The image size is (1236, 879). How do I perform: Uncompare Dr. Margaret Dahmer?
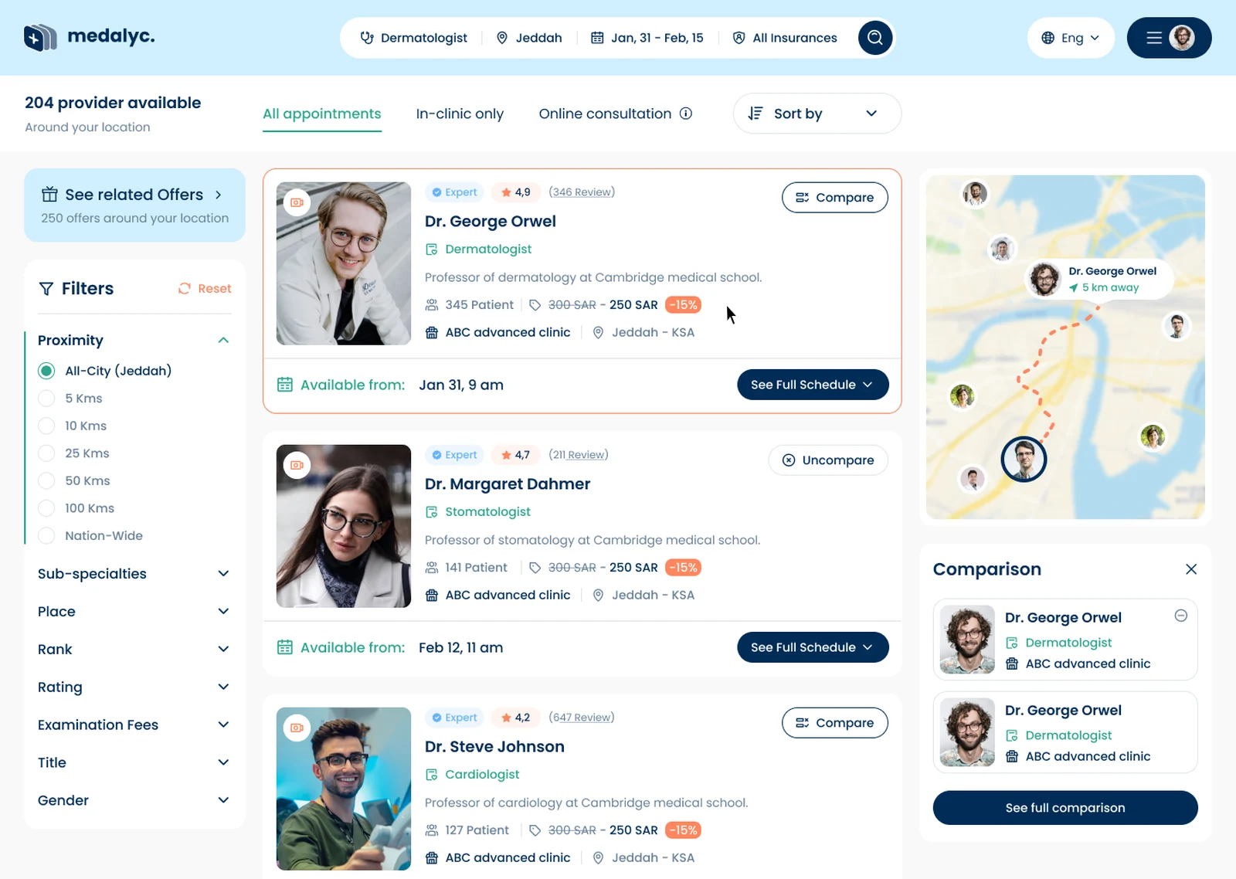[x=828, y=460]
